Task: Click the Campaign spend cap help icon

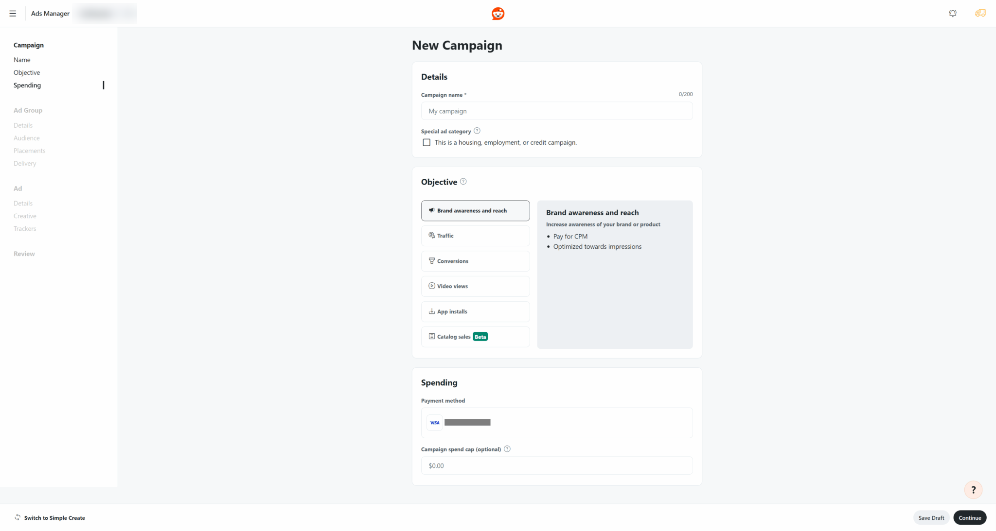Action: coord(507,449)
